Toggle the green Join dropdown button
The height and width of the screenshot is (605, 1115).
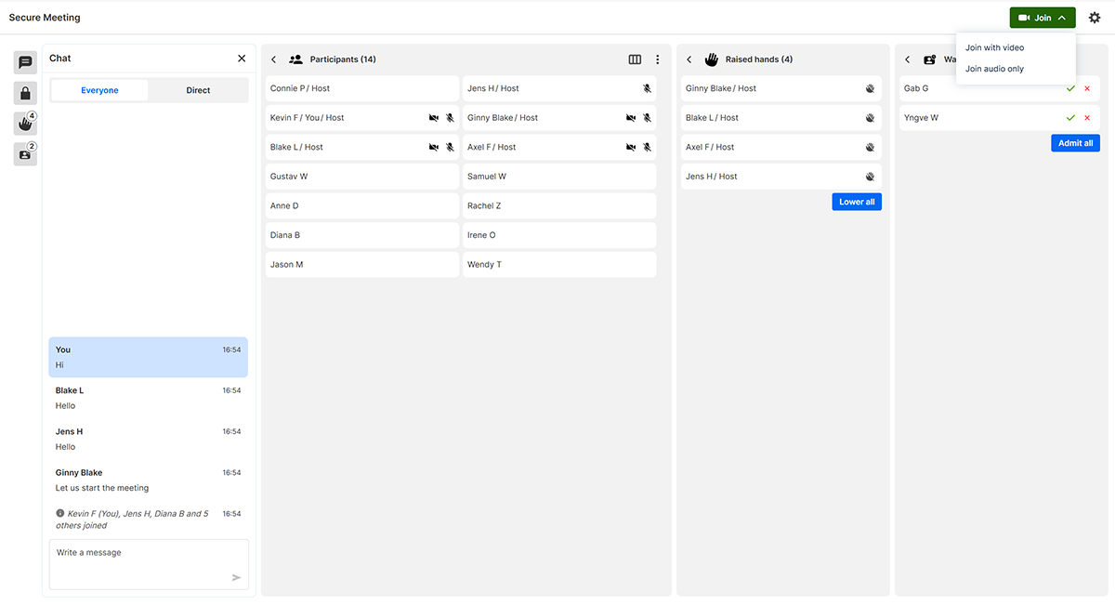coord(1042,18)
